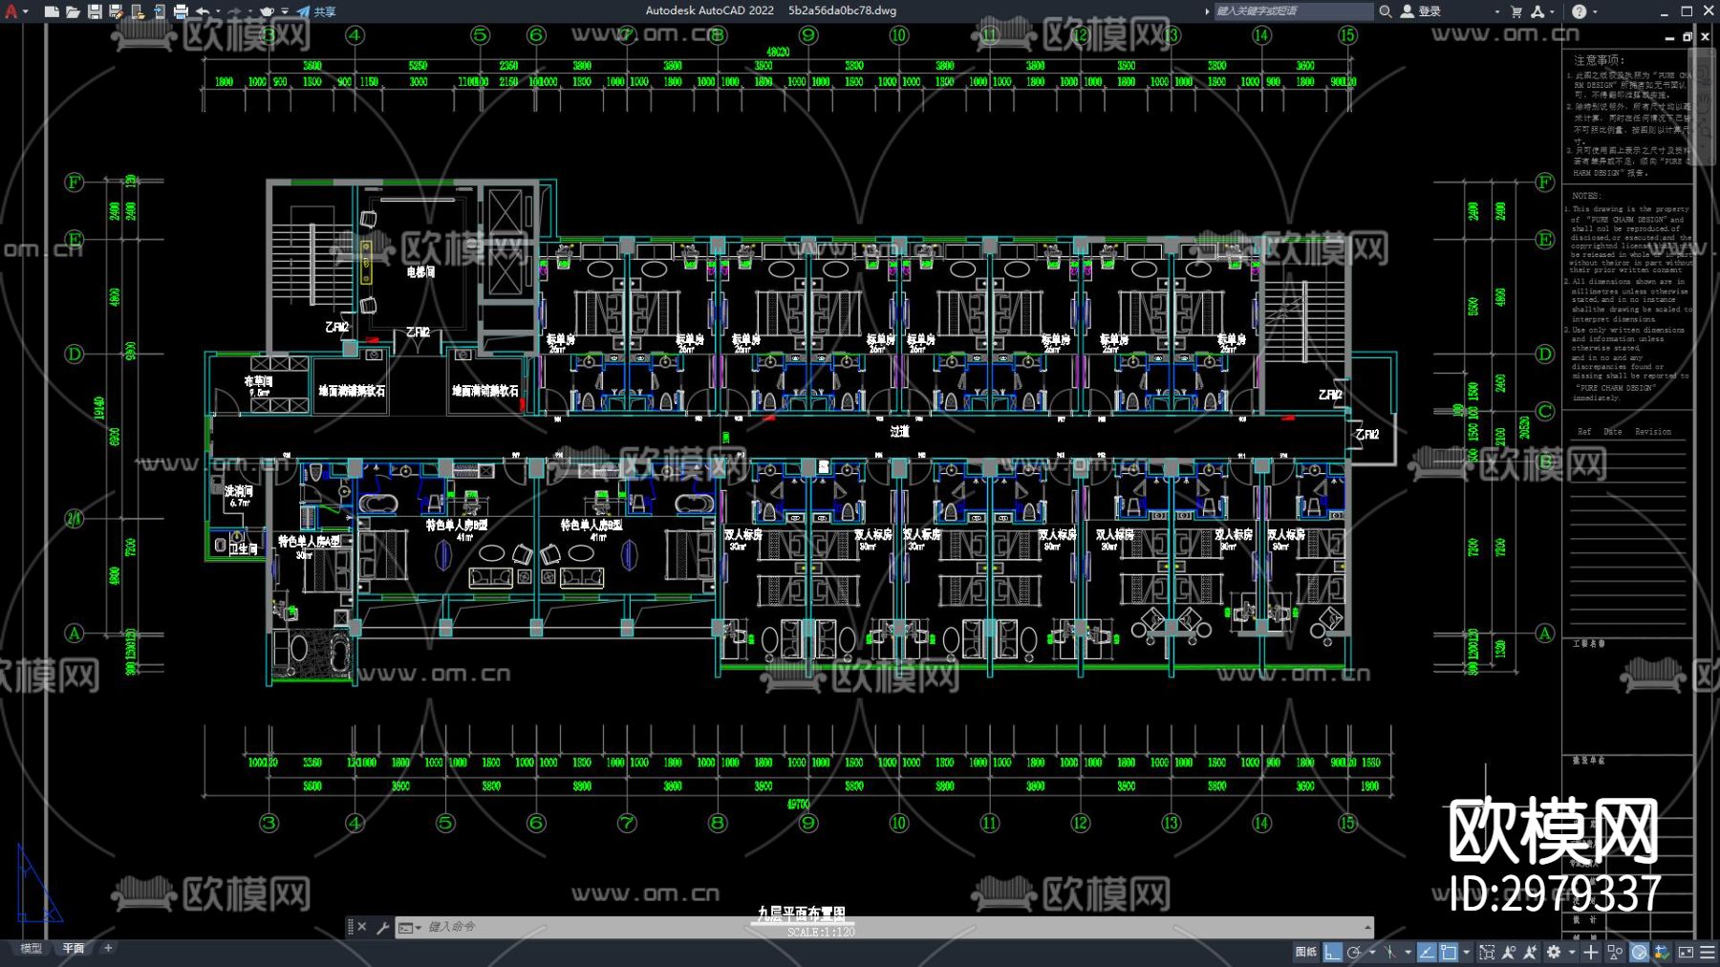
Task: Click the colorful checkmark status bar icon
Action: click(1662, 952)
